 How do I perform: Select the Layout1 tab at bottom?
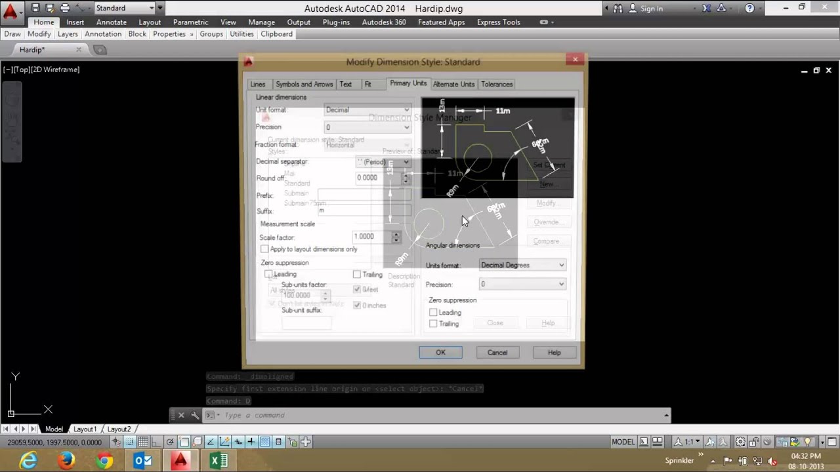[85, 429]
